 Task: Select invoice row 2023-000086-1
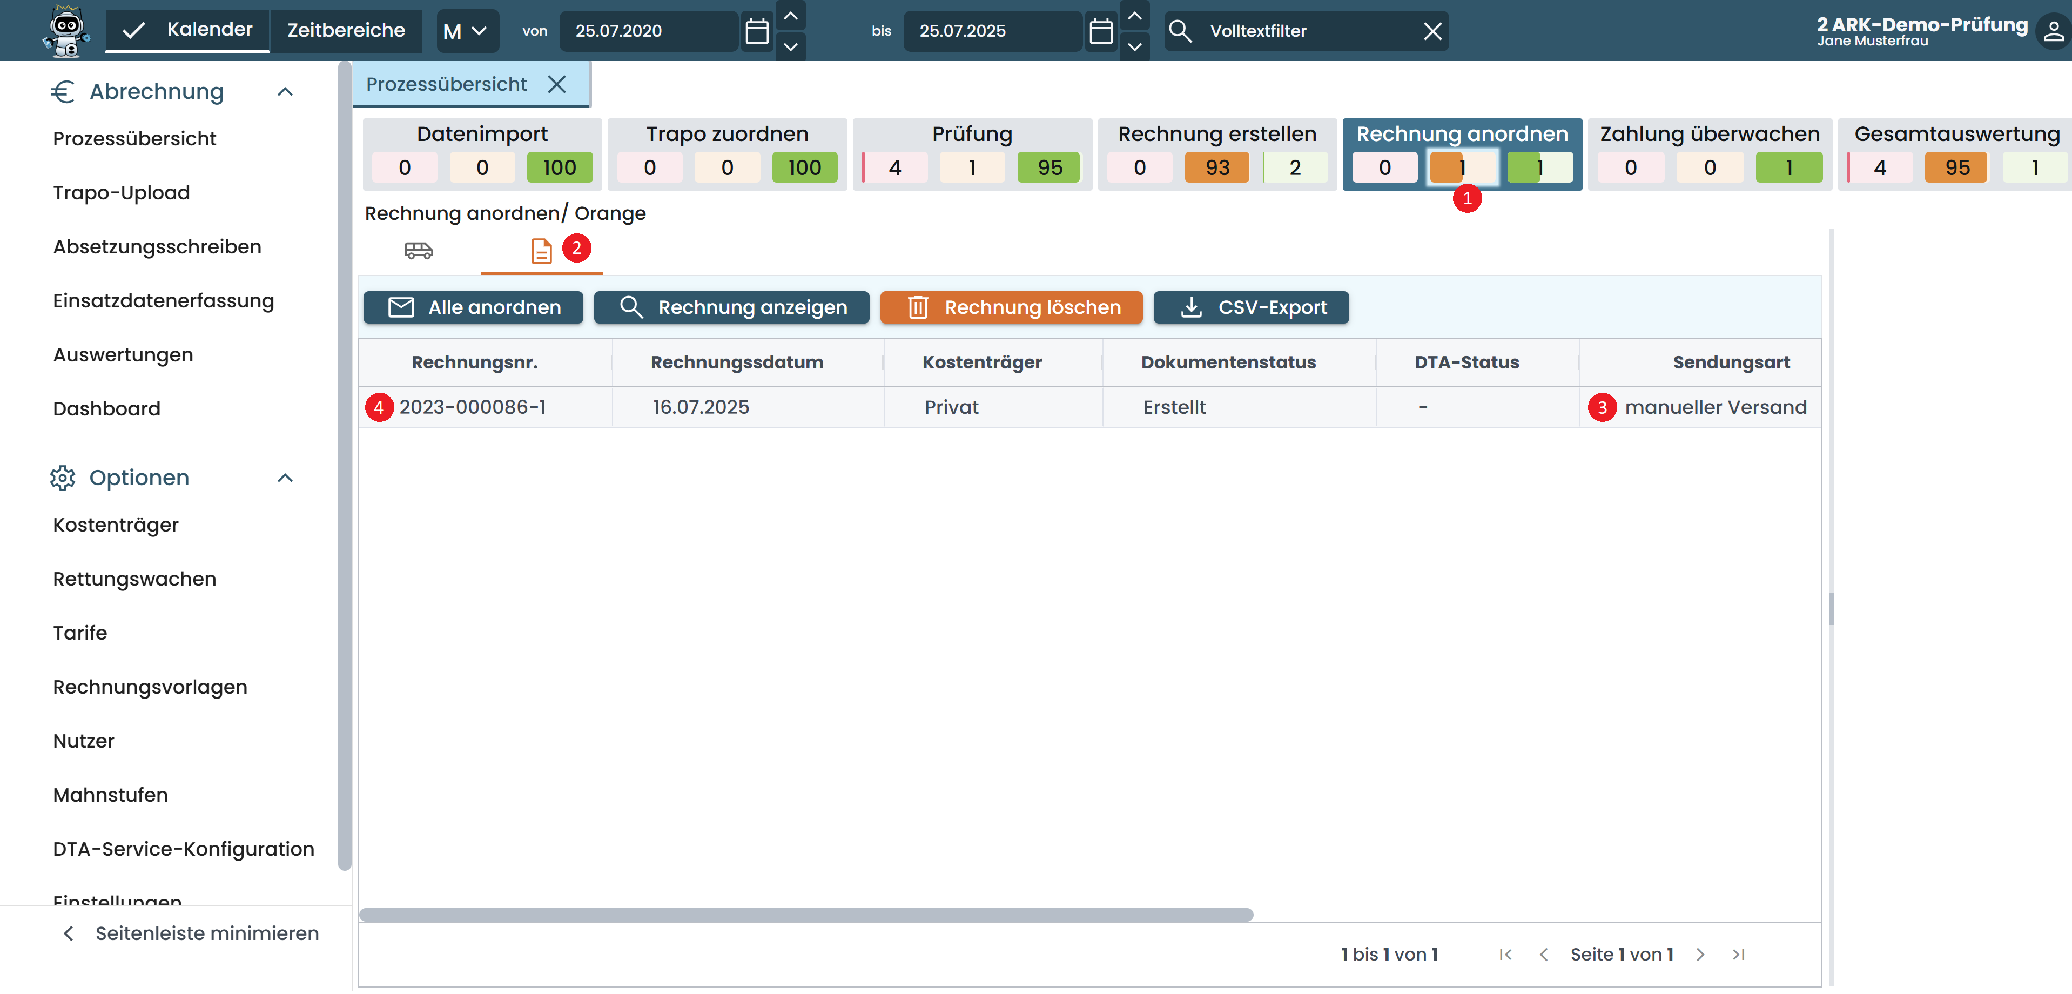472,408
